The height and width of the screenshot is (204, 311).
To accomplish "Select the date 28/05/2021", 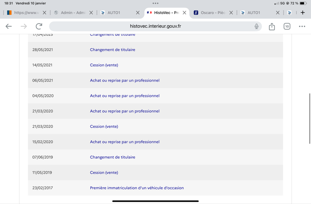I will tap(43, 50).
